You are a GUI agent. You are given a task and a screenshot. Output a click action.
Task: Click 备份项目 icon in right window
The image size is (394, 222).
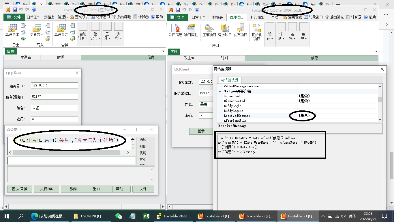225,31
